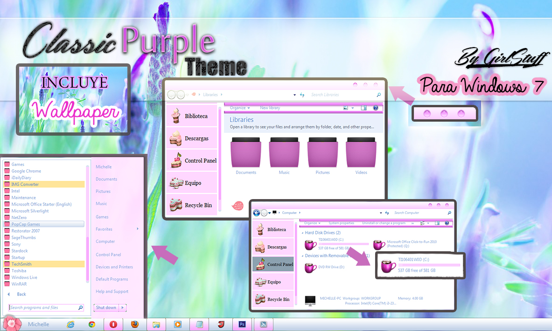Image resolution: width=552 pixels, height=331 pixels.
Task: Show the search magnifier in the Start menu search
Action: [80, 308]
